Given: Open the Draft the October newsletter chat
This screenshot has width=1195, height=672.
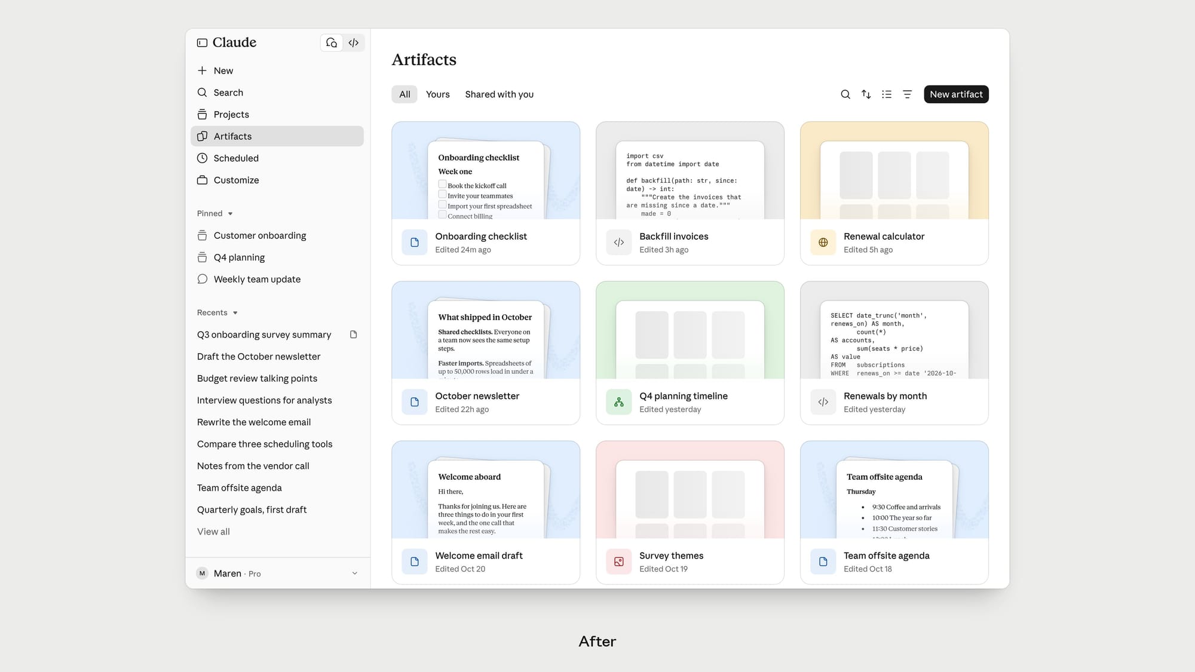Looking at the screenshot, I should pos(277,357).
